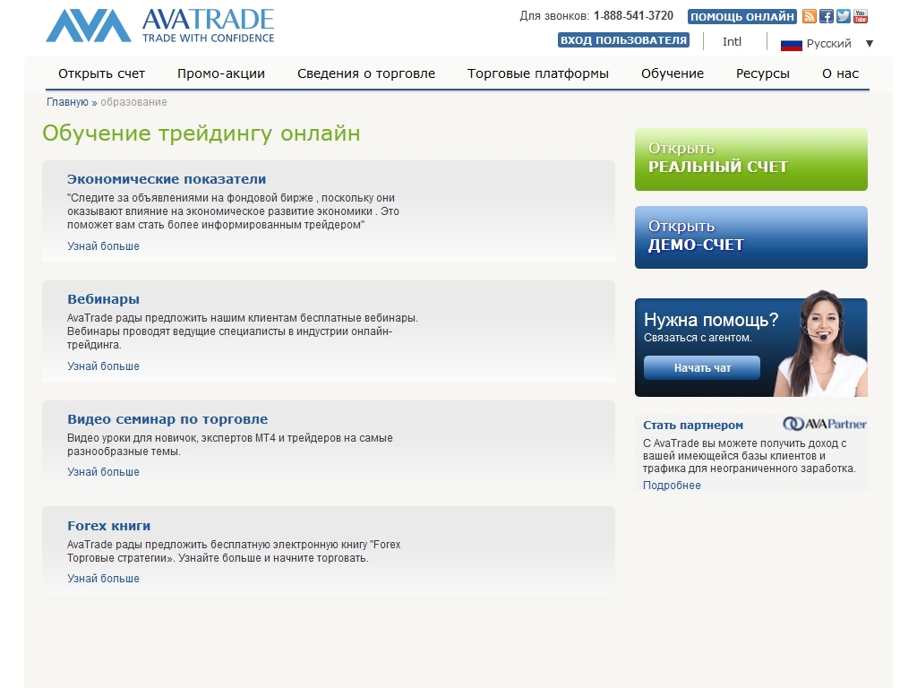Screen dimensions: 917x688
Task: Open the YouTube channel icon
Action: (861, 16)
